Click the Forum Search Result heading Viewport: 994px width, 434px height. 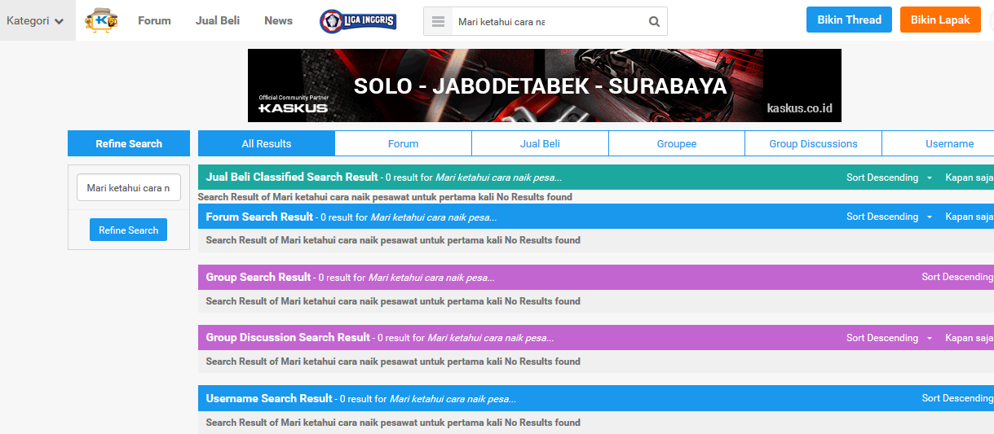coord(259,217)
